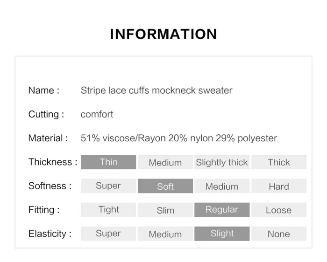Pick the highlighted Slight elasticity
The width and height of the screenshot is (327, 262).
click(222, 234)
